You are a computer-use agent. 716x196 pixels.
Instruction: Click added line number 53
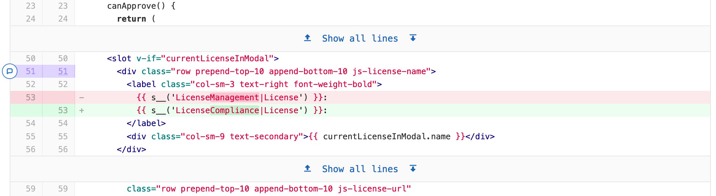(63, 110)
